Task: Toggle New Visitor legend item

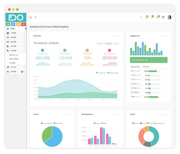Action: (59, 123)
